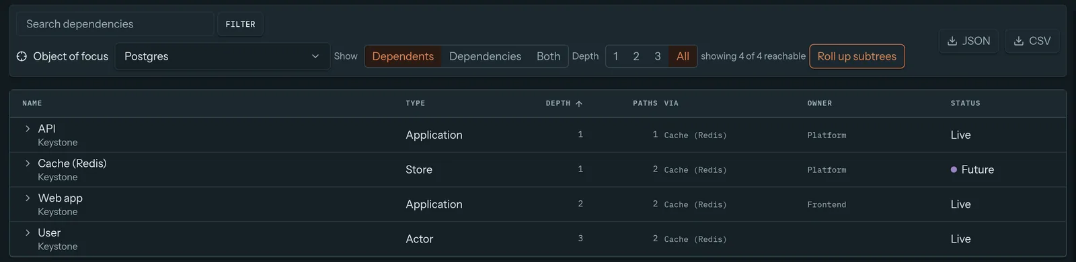This screenshot has height=262, width=1076.
Task: Select the Both show option
Action: [x=548, y=56]
